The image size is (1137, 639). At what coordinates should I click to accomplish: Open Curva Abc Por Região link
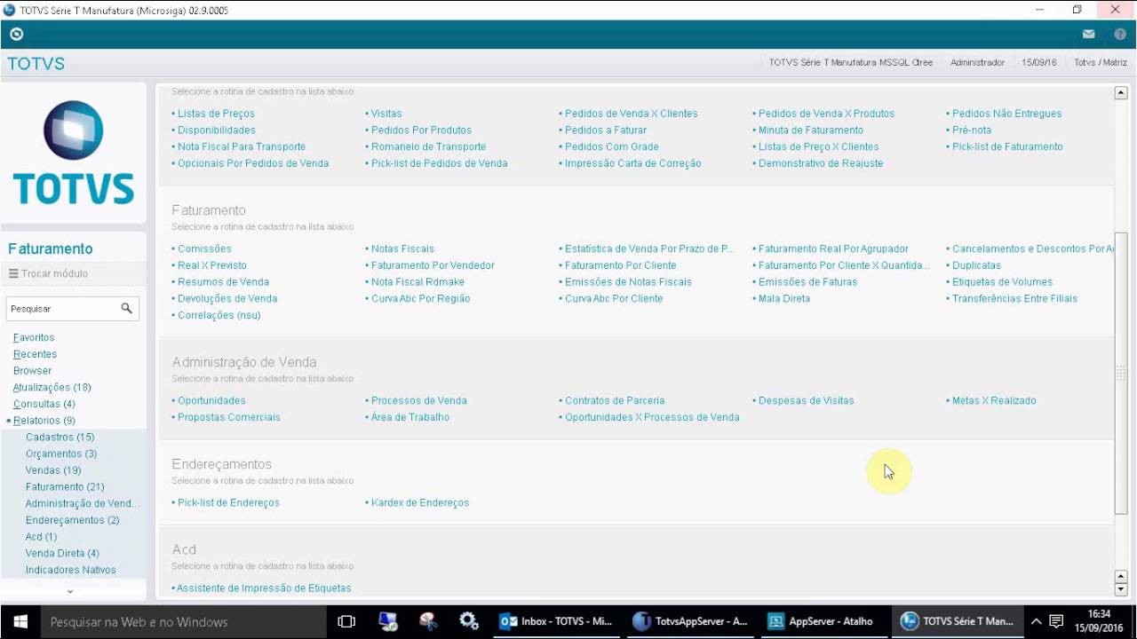(x=420, y=299)
